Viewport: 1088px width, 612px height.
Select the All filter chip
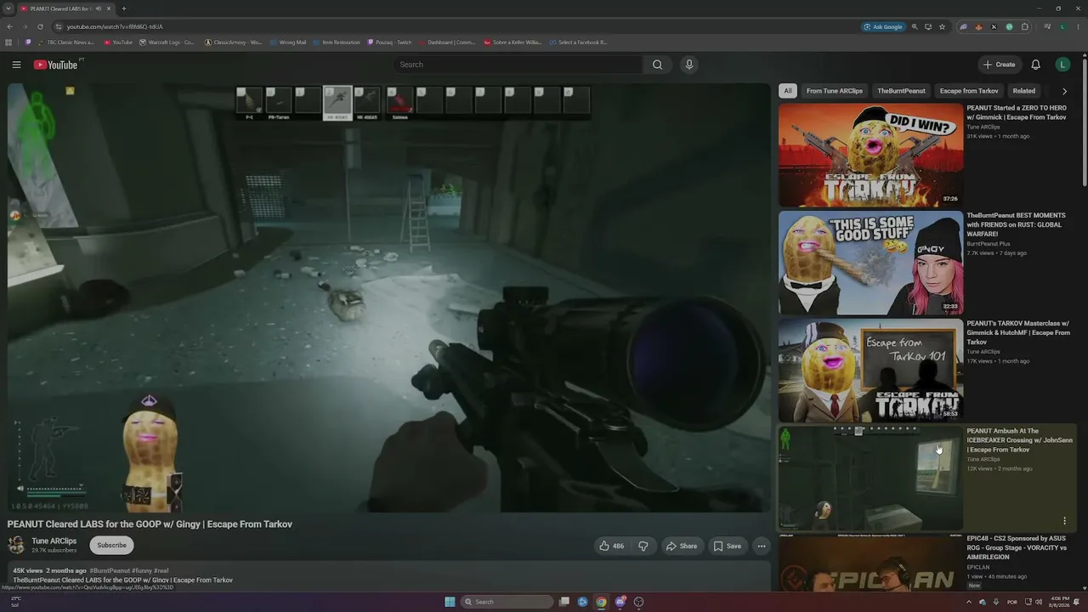tap(788, 91)
